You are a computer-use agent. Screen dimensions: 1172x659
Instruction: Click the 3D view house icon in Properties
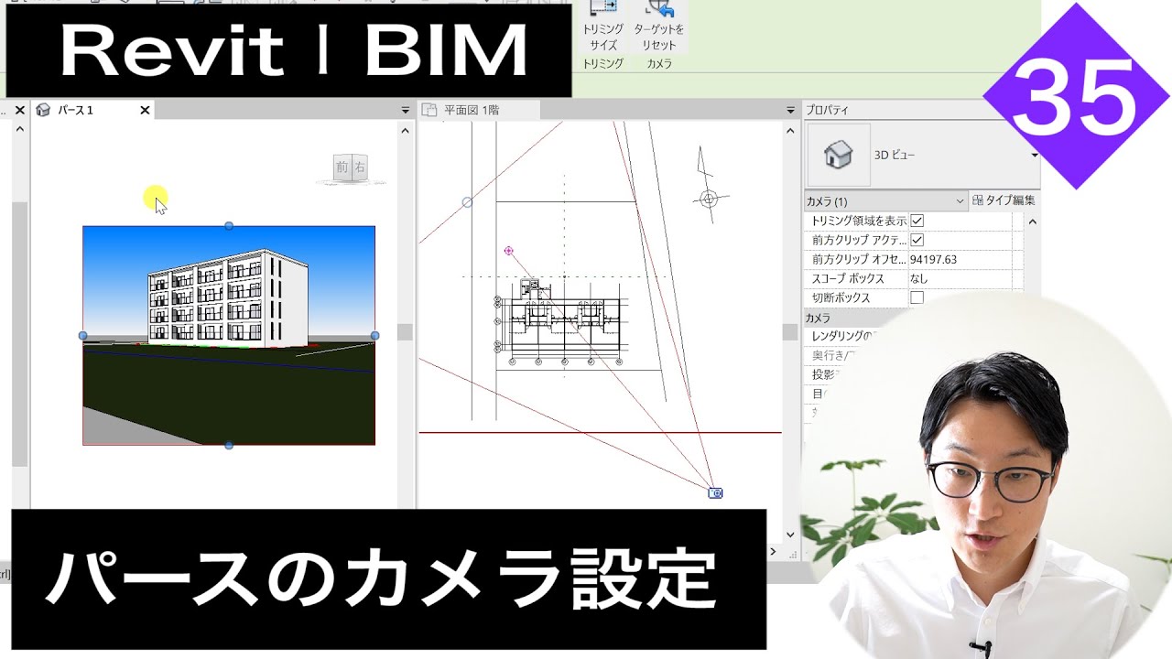coord(838,155)
